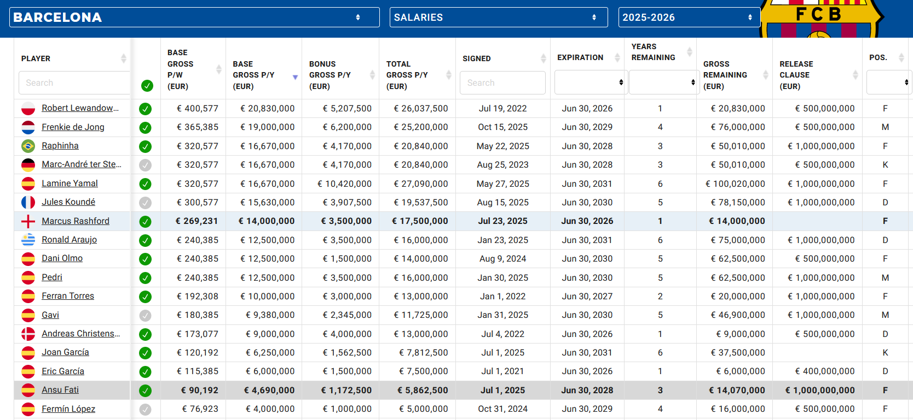Sort by Signed column arrows
Screen dimensions: 913x420
click(544, 58)
